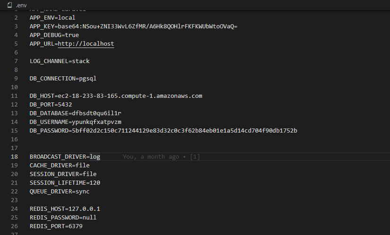Click on REDIS_HOST=127.0.0.1 line
390x235 pixels.
coord(65,209)
